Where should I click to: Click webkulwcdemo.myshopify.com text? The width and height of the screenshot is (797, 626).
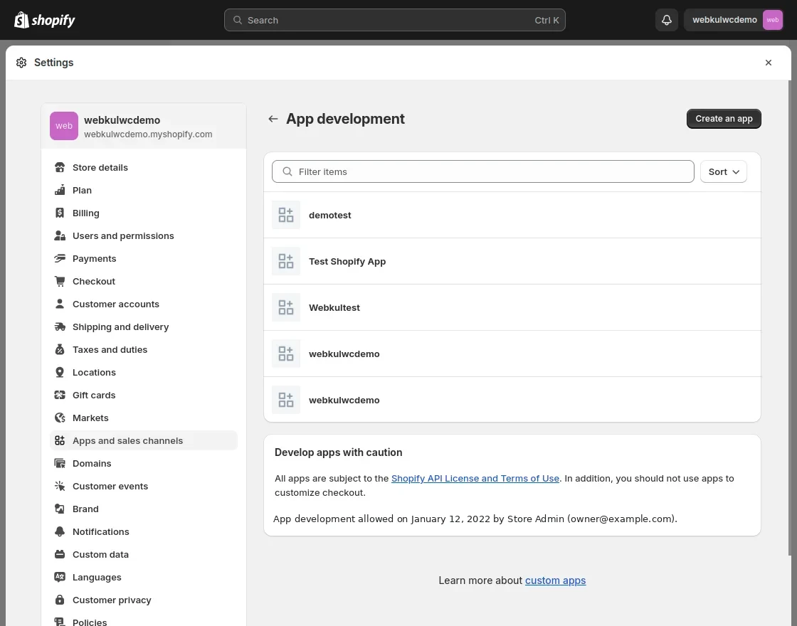point(148,134)
